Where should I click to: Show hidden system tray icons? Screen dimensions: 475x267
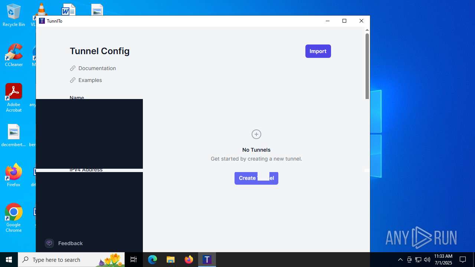point(400,260)
